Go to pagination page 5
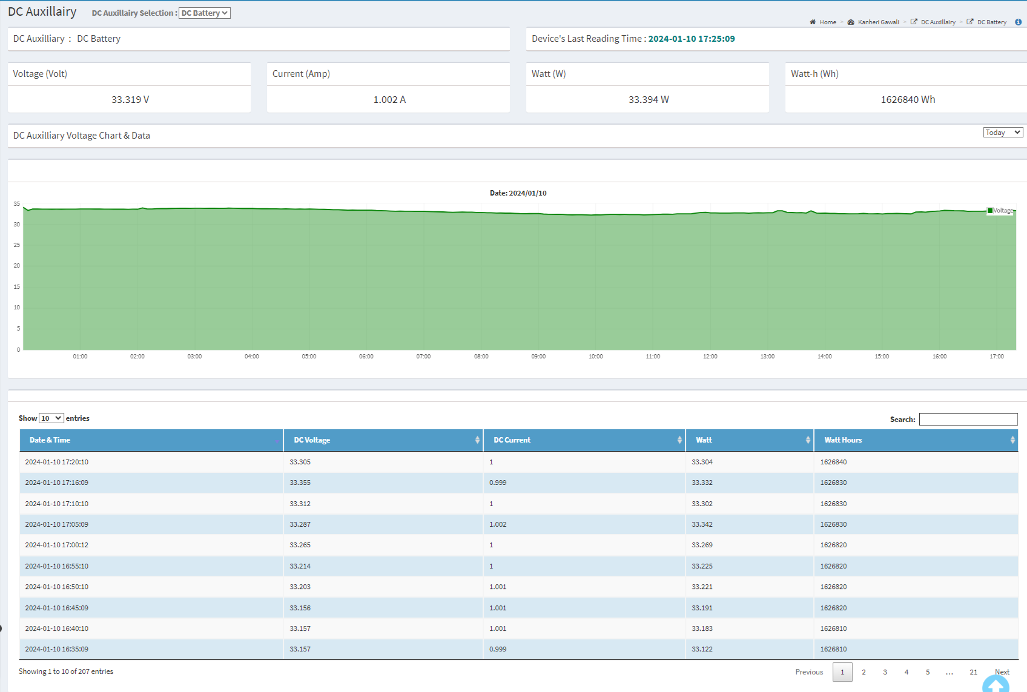 click(928, 672)
